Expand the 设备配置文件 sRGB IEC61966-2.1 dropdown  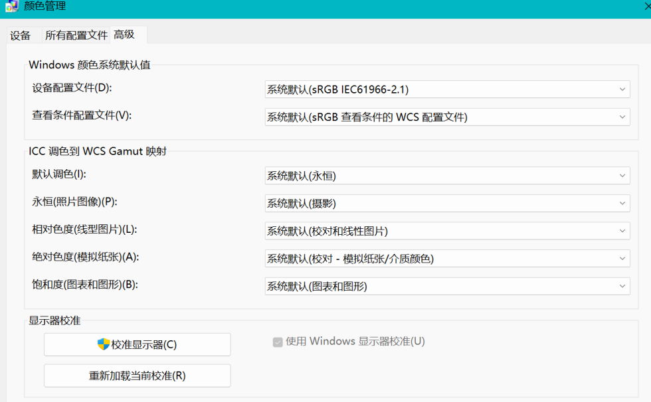coord(446,90)
